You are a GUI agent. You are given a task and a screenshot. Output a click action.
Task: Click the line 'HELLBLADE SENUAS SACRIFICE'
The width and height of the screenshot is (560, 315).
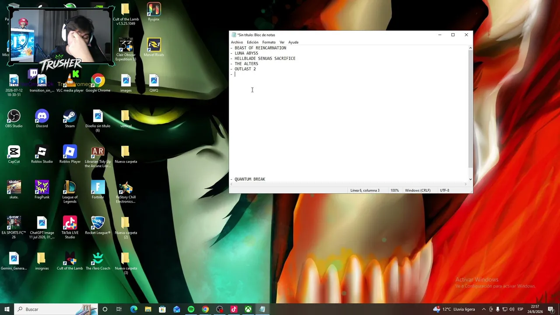265,59
